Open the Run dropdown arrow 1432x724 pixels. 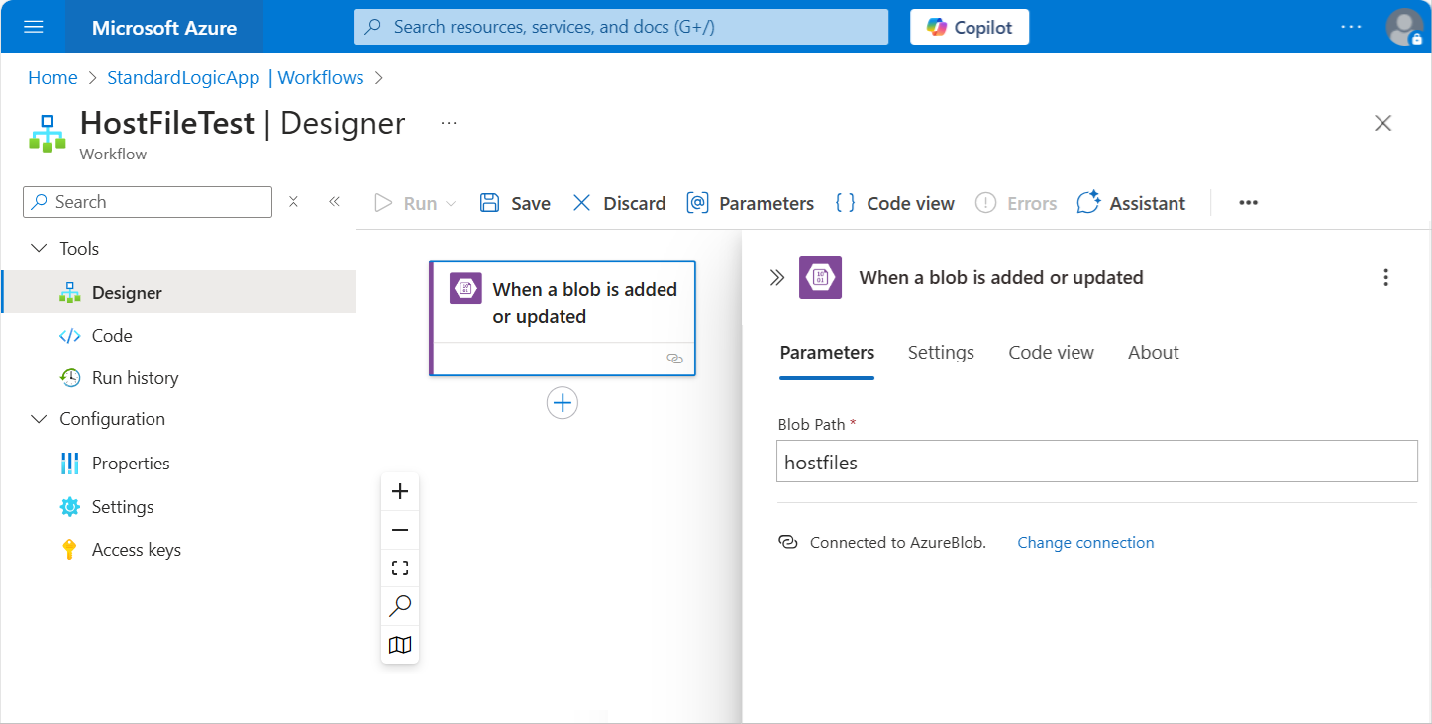coord(452,203)
